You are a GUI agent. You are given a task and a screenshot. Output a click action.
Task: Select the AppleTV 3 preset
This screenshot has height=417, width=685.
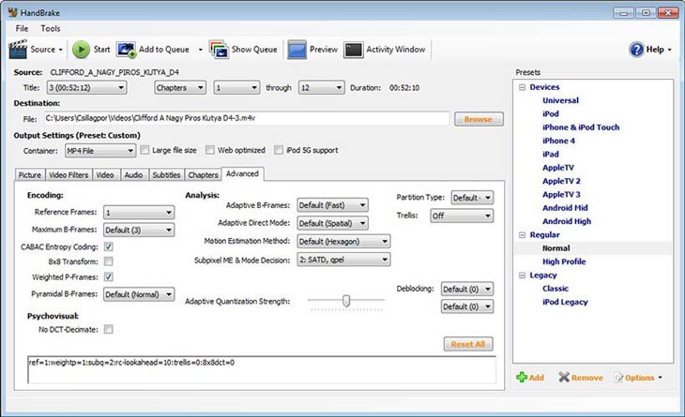(561, 195)
